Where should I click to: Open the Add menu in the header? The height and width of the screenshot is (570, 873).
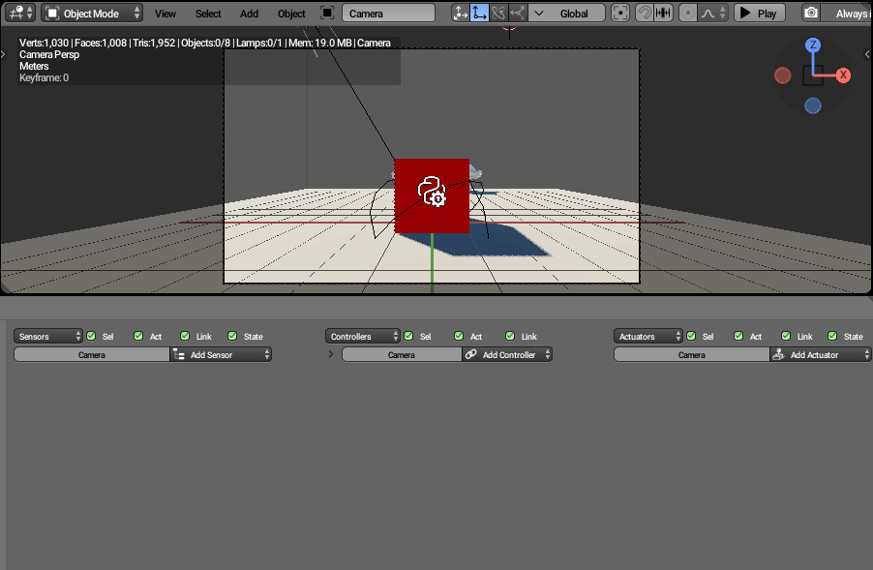click(x=249, y=14)
